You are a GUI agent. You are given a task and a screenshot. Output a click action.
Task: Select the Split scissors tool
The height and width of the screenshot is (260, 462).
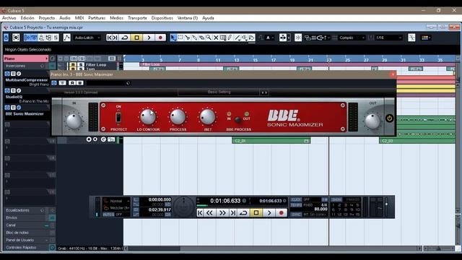click(188, 38)
